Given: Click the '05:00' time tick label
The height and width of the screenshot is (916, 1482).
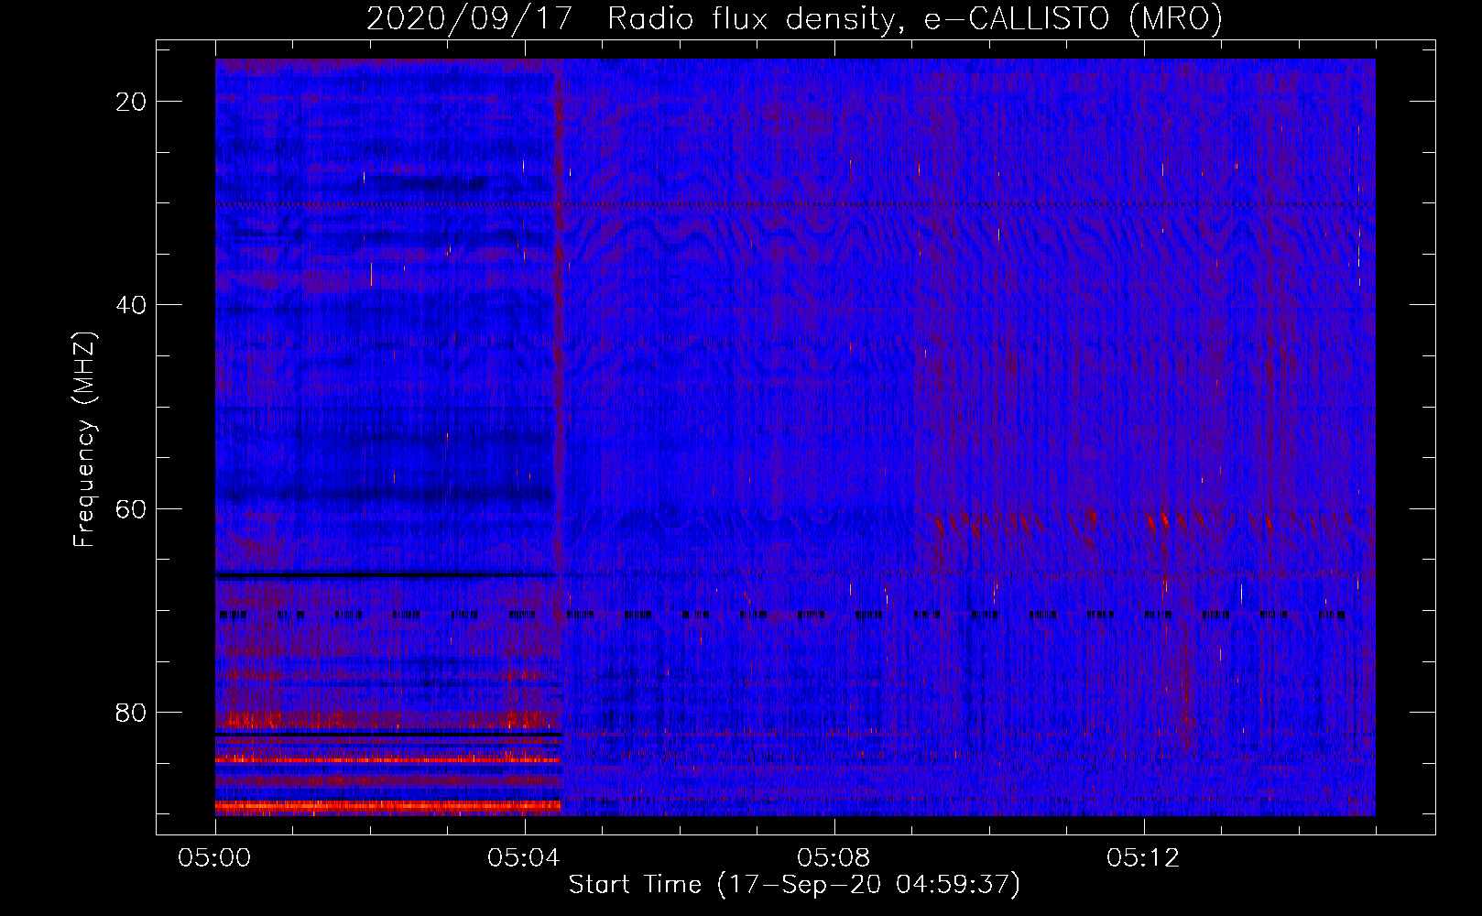Looking at the screenshot, I should pyautogui.click(x=215, y=858).
